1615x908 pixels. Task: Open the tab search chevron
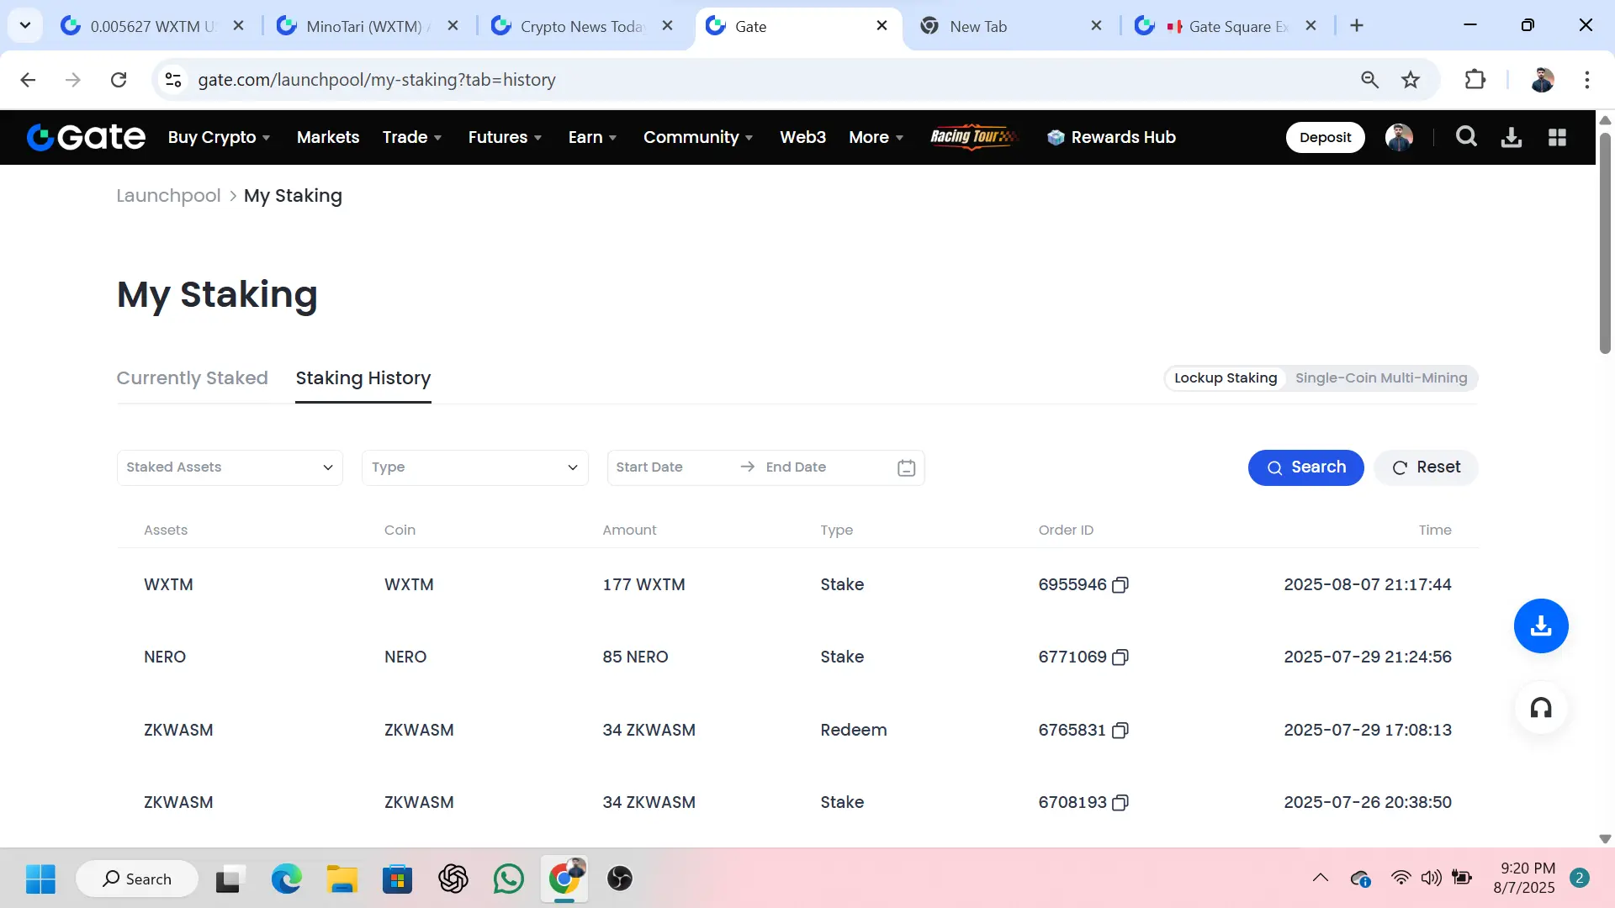[25, 26]
